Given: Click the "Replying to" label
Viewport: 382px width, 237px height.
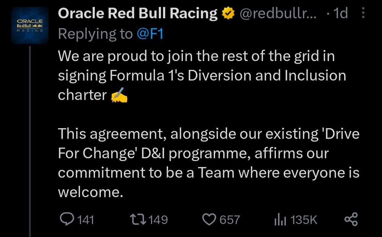Looking at the screenshot, I should [x=95, y=34].
